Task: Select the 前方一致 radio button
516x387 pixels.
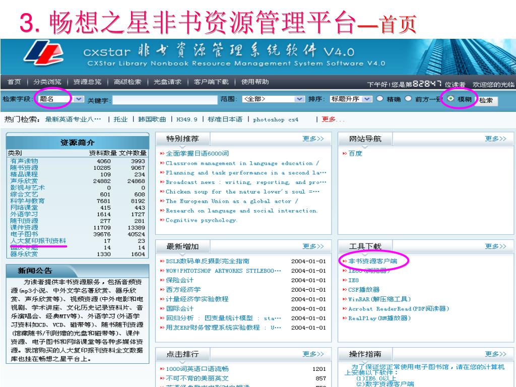Action: click(x=408, y=98)
